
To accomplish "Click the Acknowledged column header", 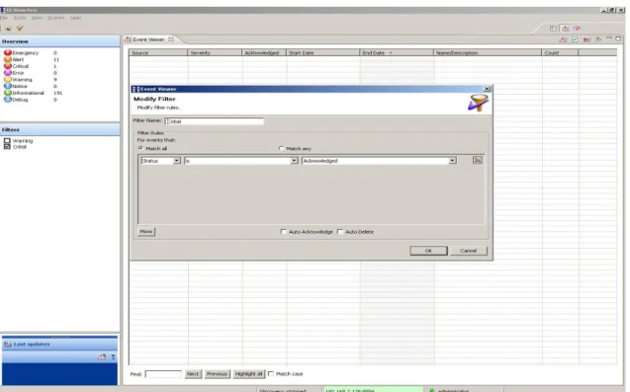I will 264,52.
